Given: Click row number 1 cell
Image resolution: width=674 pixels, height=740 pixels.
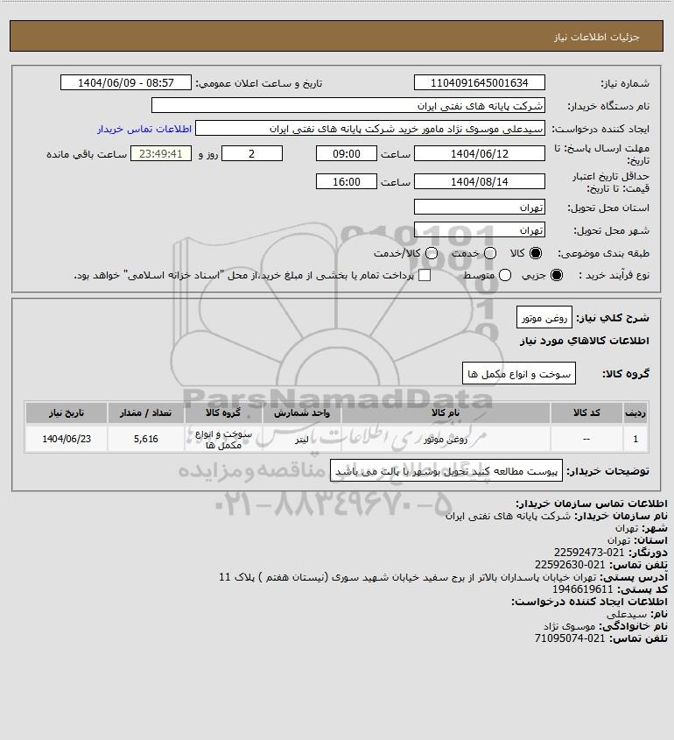Looking at the screenshot, I should tap(635, 439).
